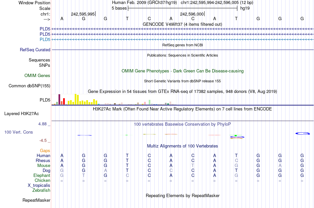Click the chr1: ruler label
Image resolution: width=314 pixels, height=208 pixels.
(x=45, y=14)
